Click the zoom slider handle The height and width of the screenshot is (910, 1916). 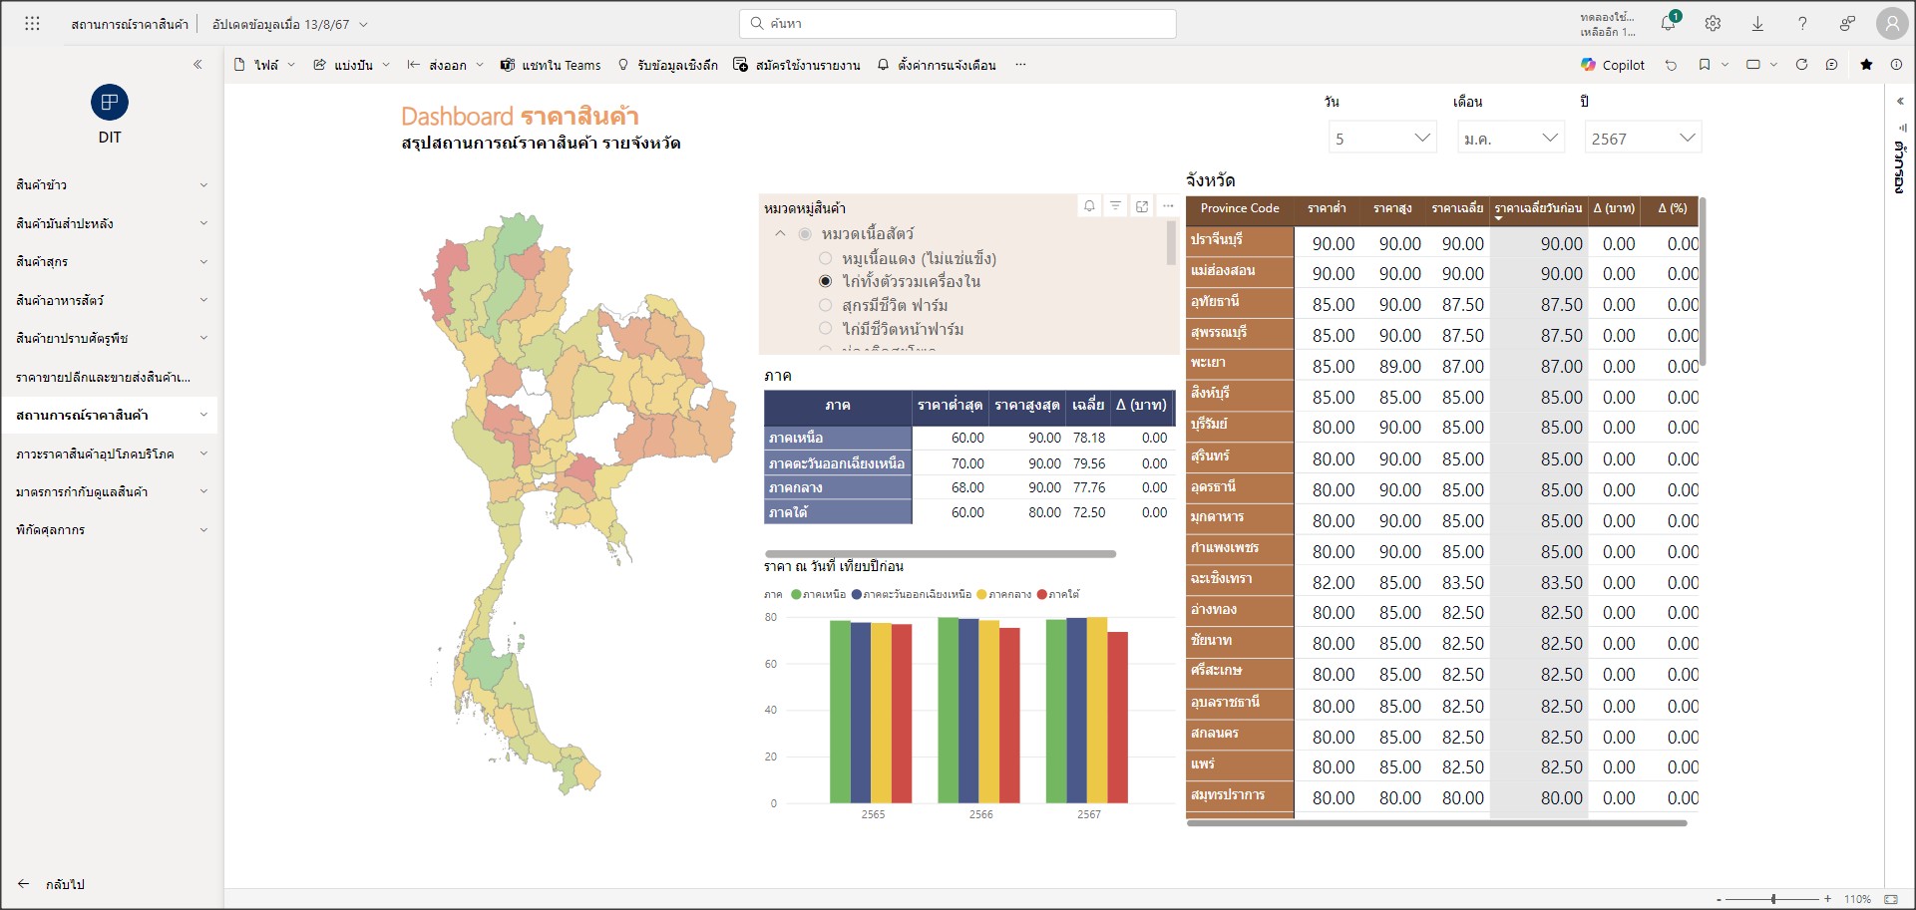point(1773,899)
